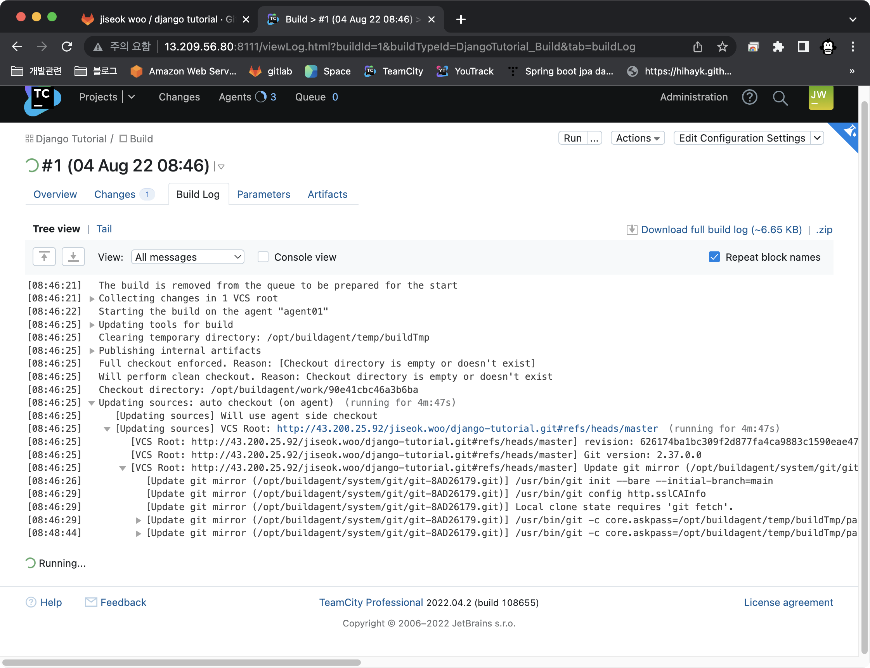Switch to the Overview tab
Viewport: 870px width, 668px height.
pos(55,194)
